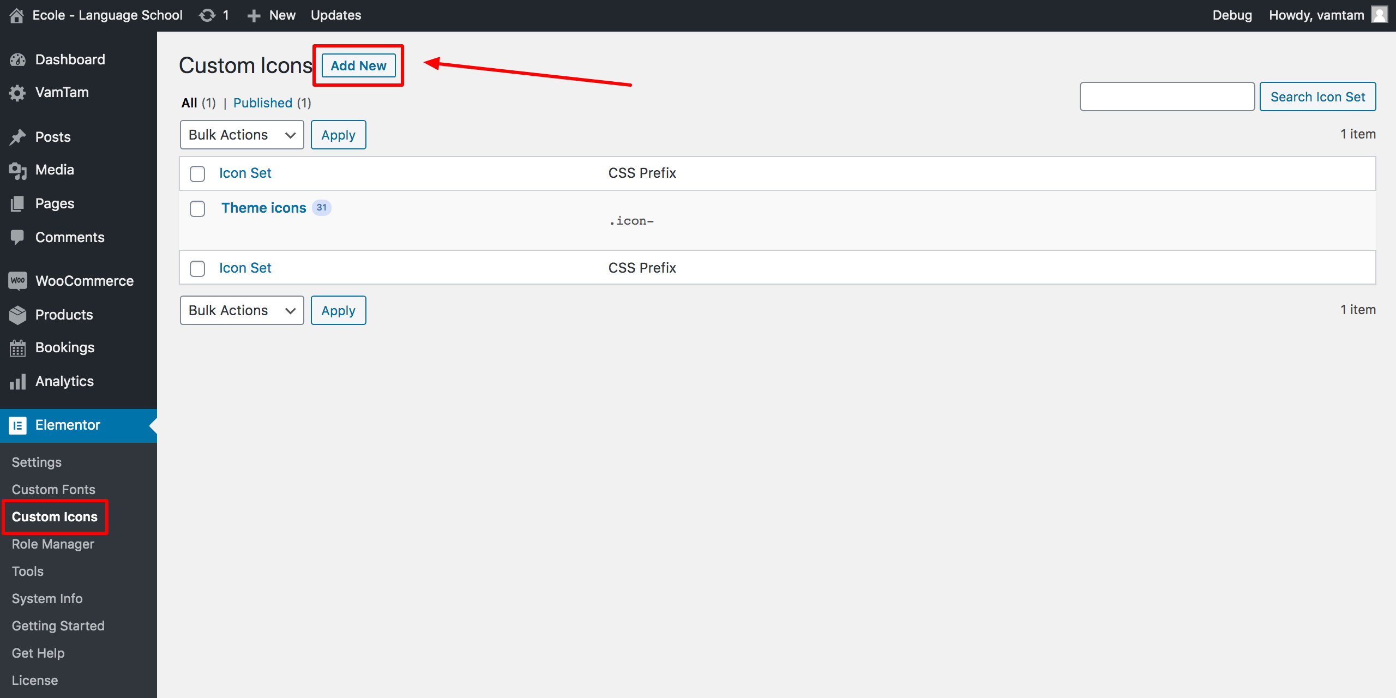Click the Bookings calendar icon

click(17, 348)
